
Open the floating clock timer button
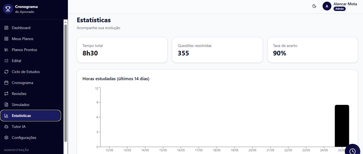tap(353, 150)
